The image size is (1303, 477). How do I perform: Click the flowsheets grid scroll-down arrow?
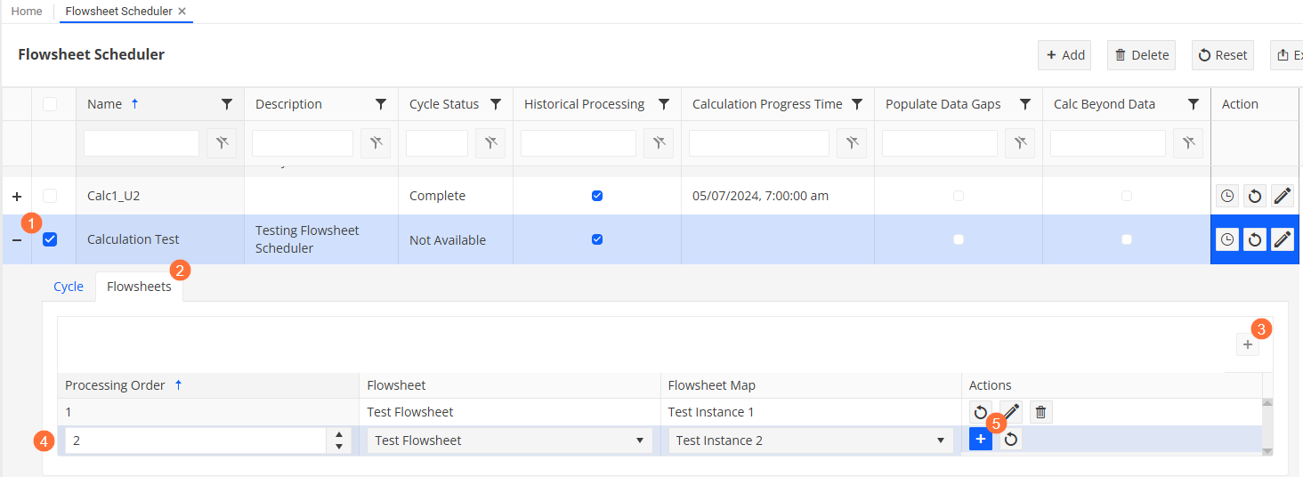pos(1267,451)
